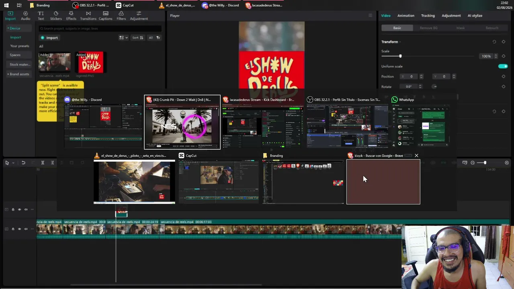The height and width of the screenshot is (289, 514).
Task: Open Discord from the taskbar
Action: tap(220, 5)
